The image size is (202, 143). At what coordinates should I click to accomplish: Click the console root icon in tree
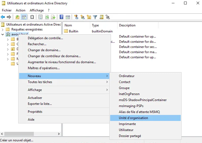point(3,25)
